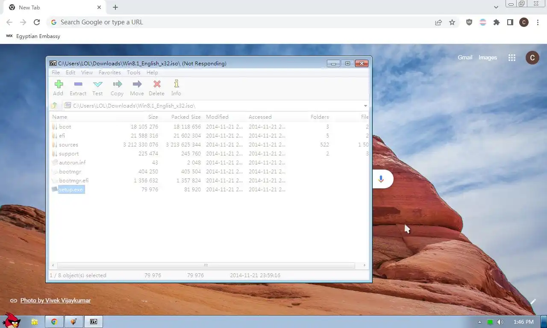Open the Edit menu
547x328 pixels.
coord(71,73)
